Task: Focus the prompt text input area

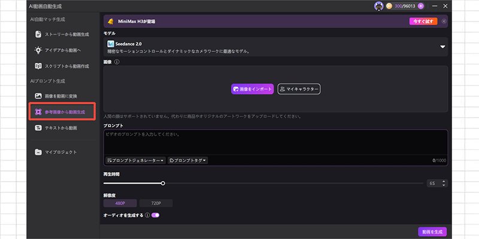Action: (x=275, y=142)
